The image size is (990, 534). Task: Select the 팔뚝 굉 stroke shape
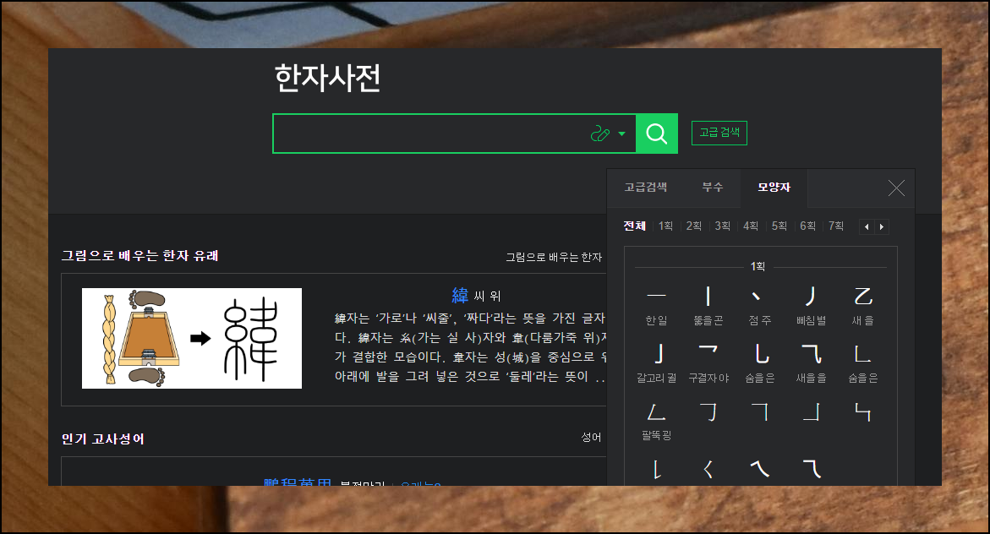(657, 421)
